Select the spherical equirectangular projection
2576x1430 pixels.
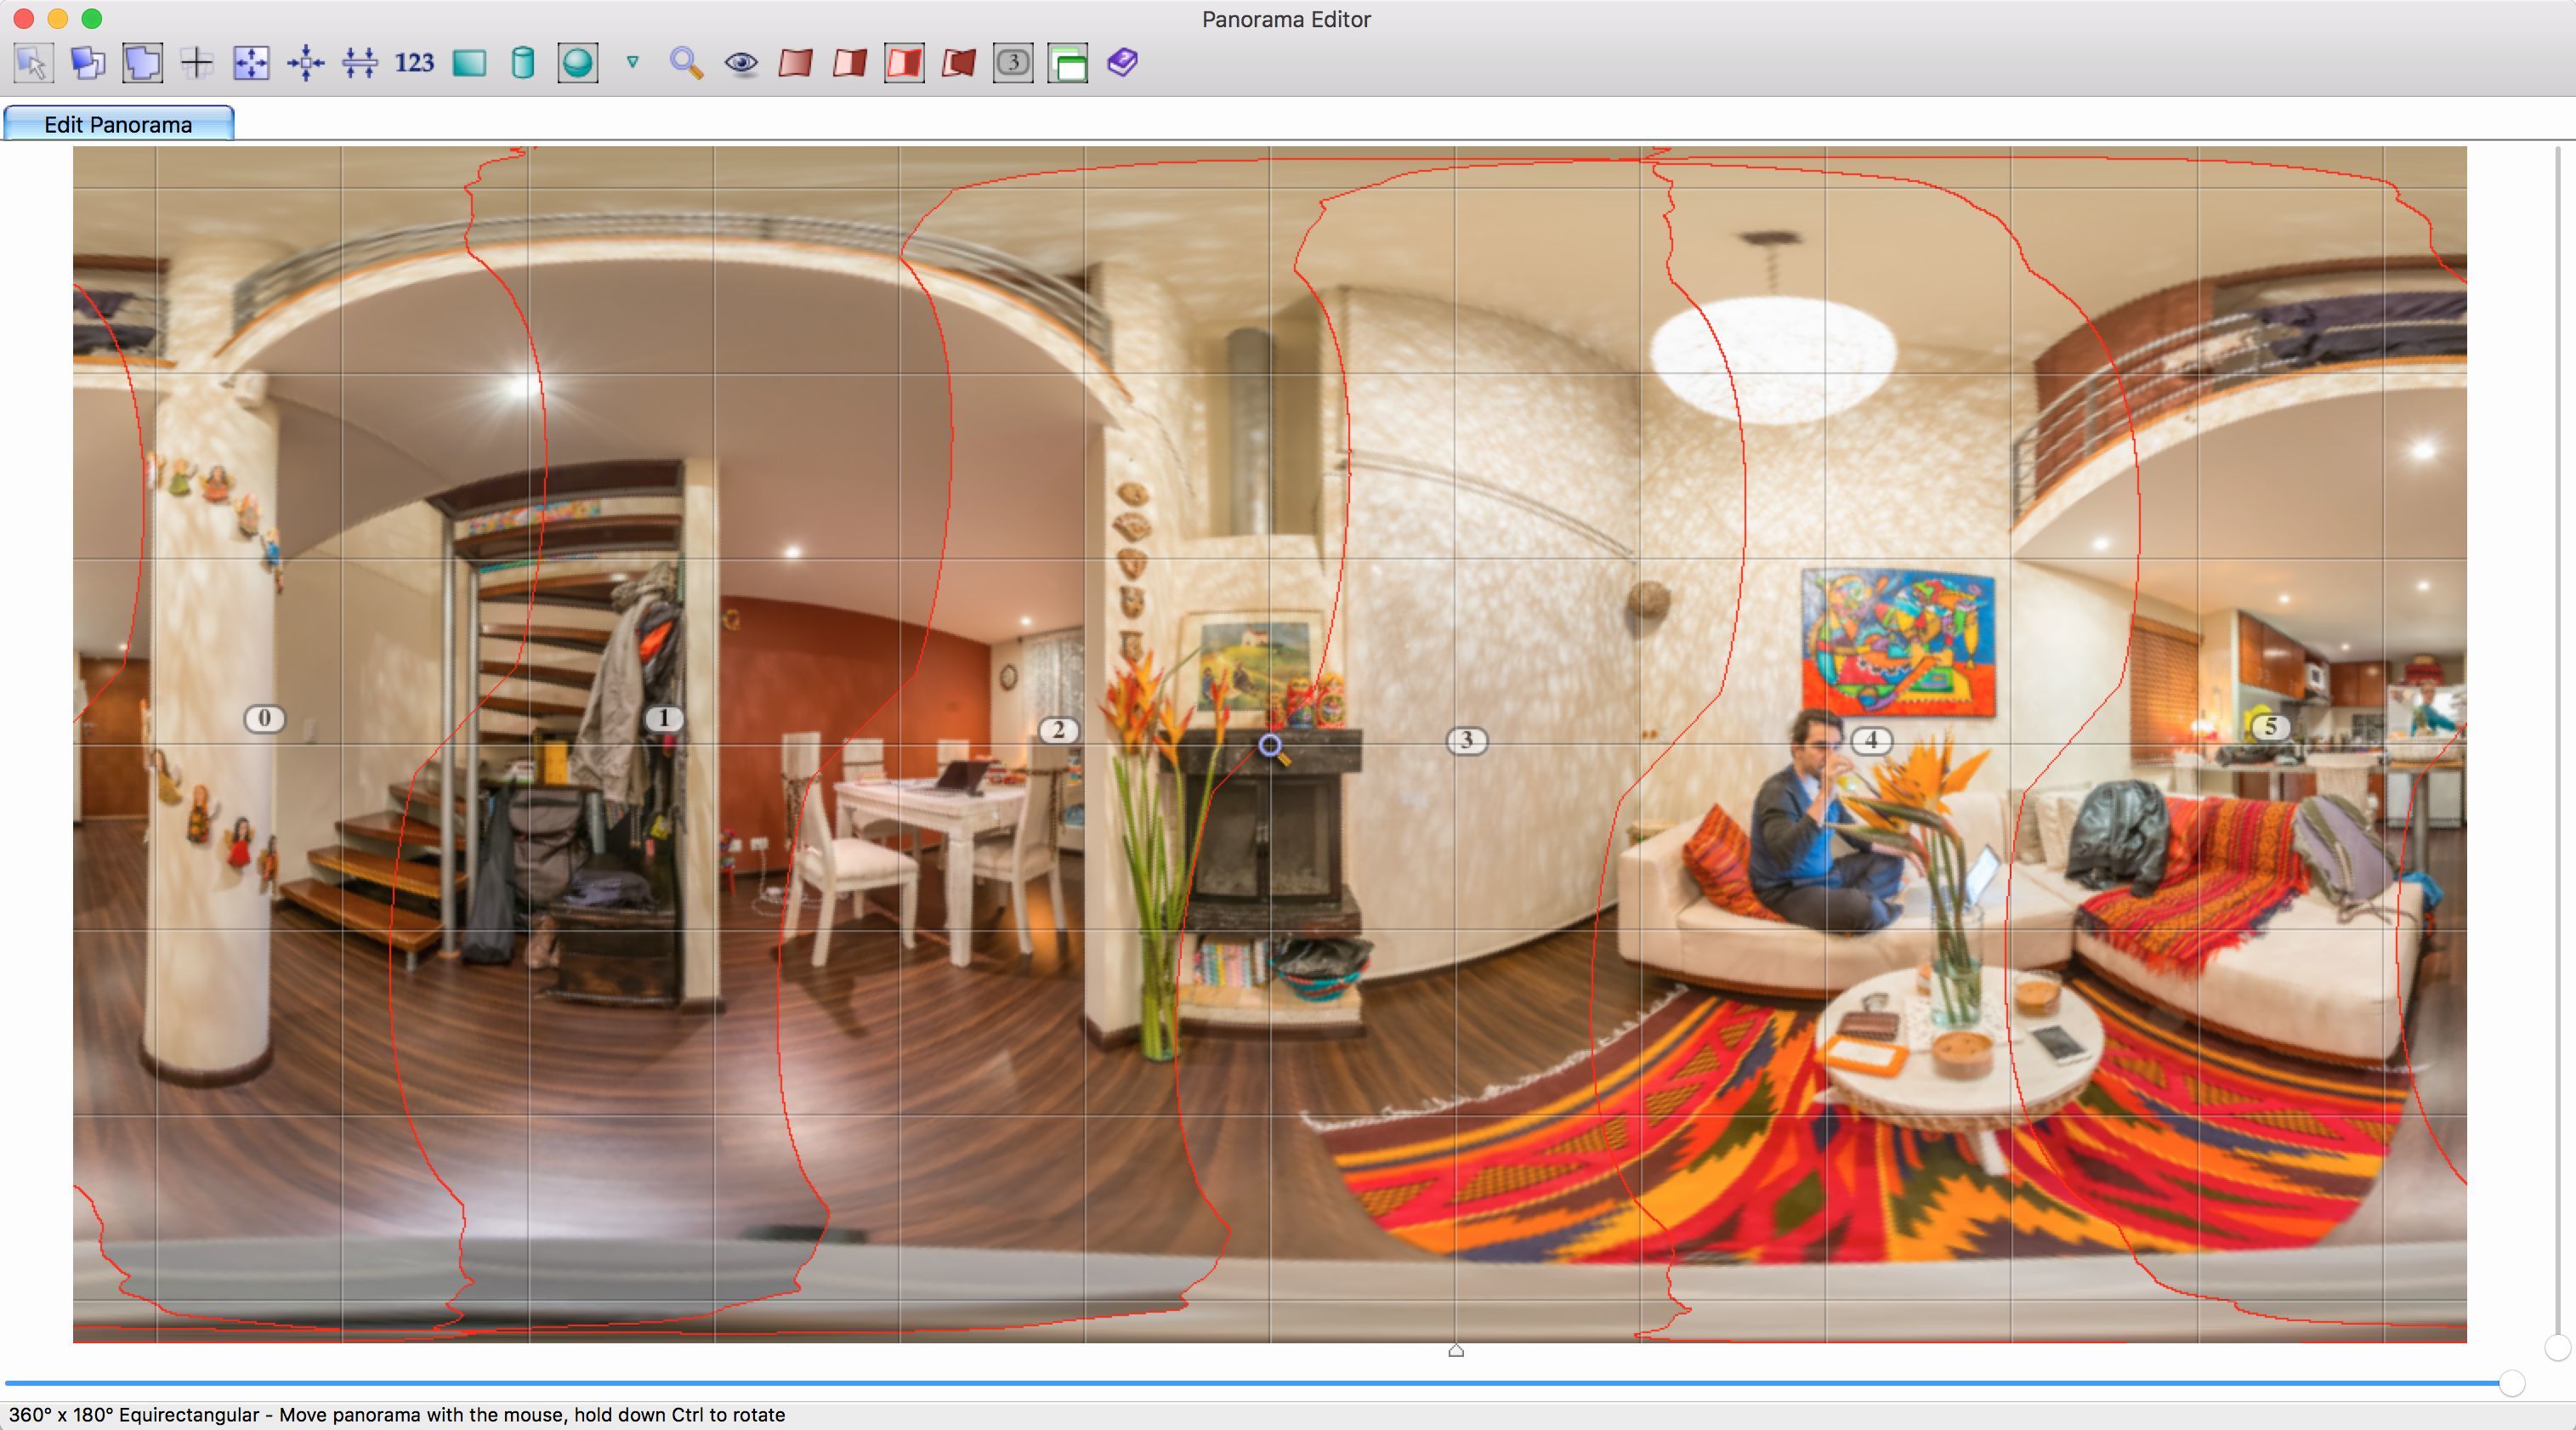point(578,63)
